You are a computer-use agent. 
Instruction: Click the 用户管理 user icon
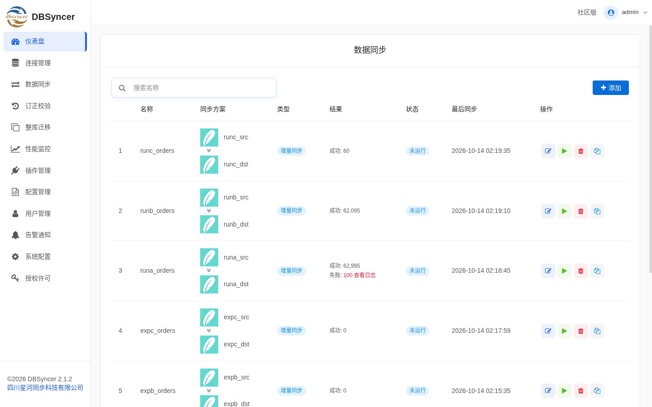[x=15, y=213]
